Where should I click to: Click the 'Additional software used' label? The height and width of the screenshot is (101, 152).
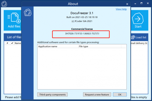(x=68, y=42)
